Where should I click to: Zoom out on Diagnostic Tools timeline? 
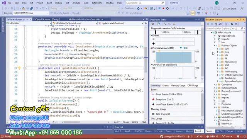169,24
